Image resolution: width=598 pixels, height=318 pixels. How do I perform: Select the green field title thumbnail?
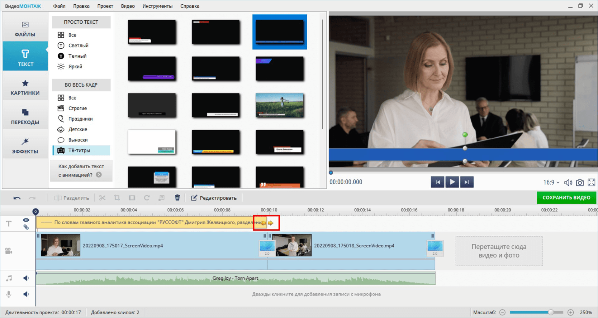point(279,105)
